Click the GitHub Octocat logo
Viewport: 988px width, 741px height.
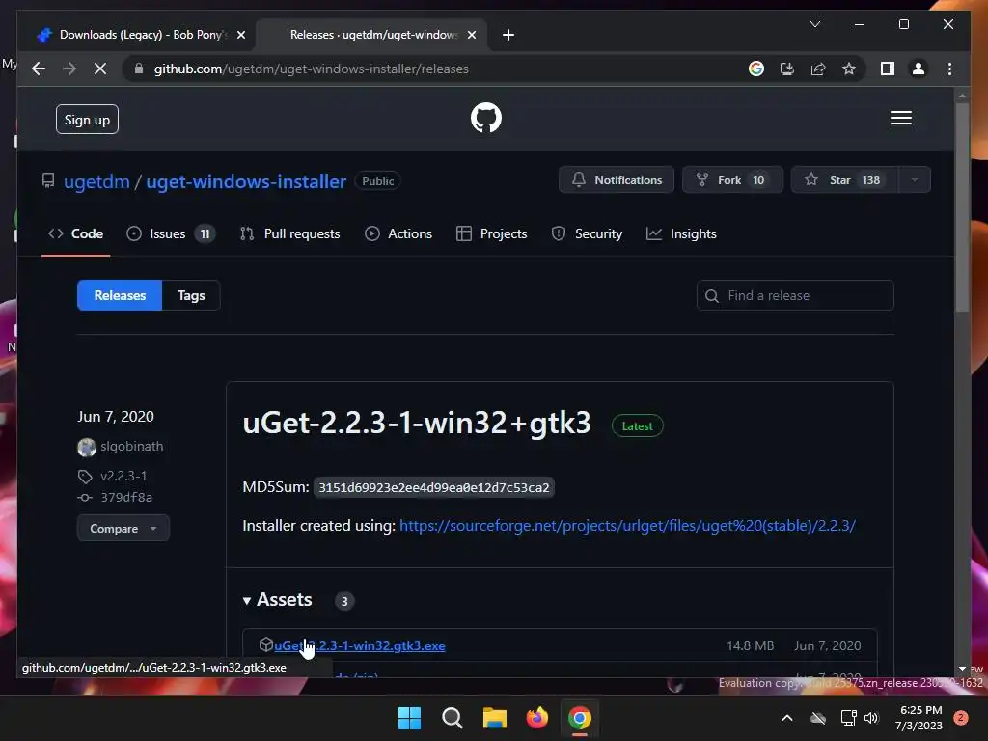coord(486,118)
